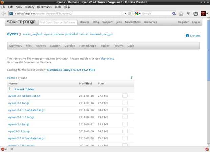Click the feed icon above the file table
Viewport: 210px width, 152px height.
coord(132,78)
